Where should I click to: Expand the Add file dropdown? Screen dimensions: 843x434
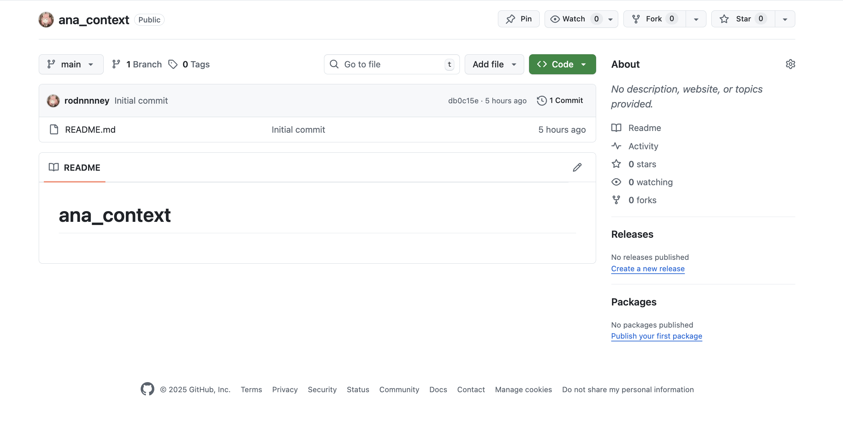click(x=494, y=64)
